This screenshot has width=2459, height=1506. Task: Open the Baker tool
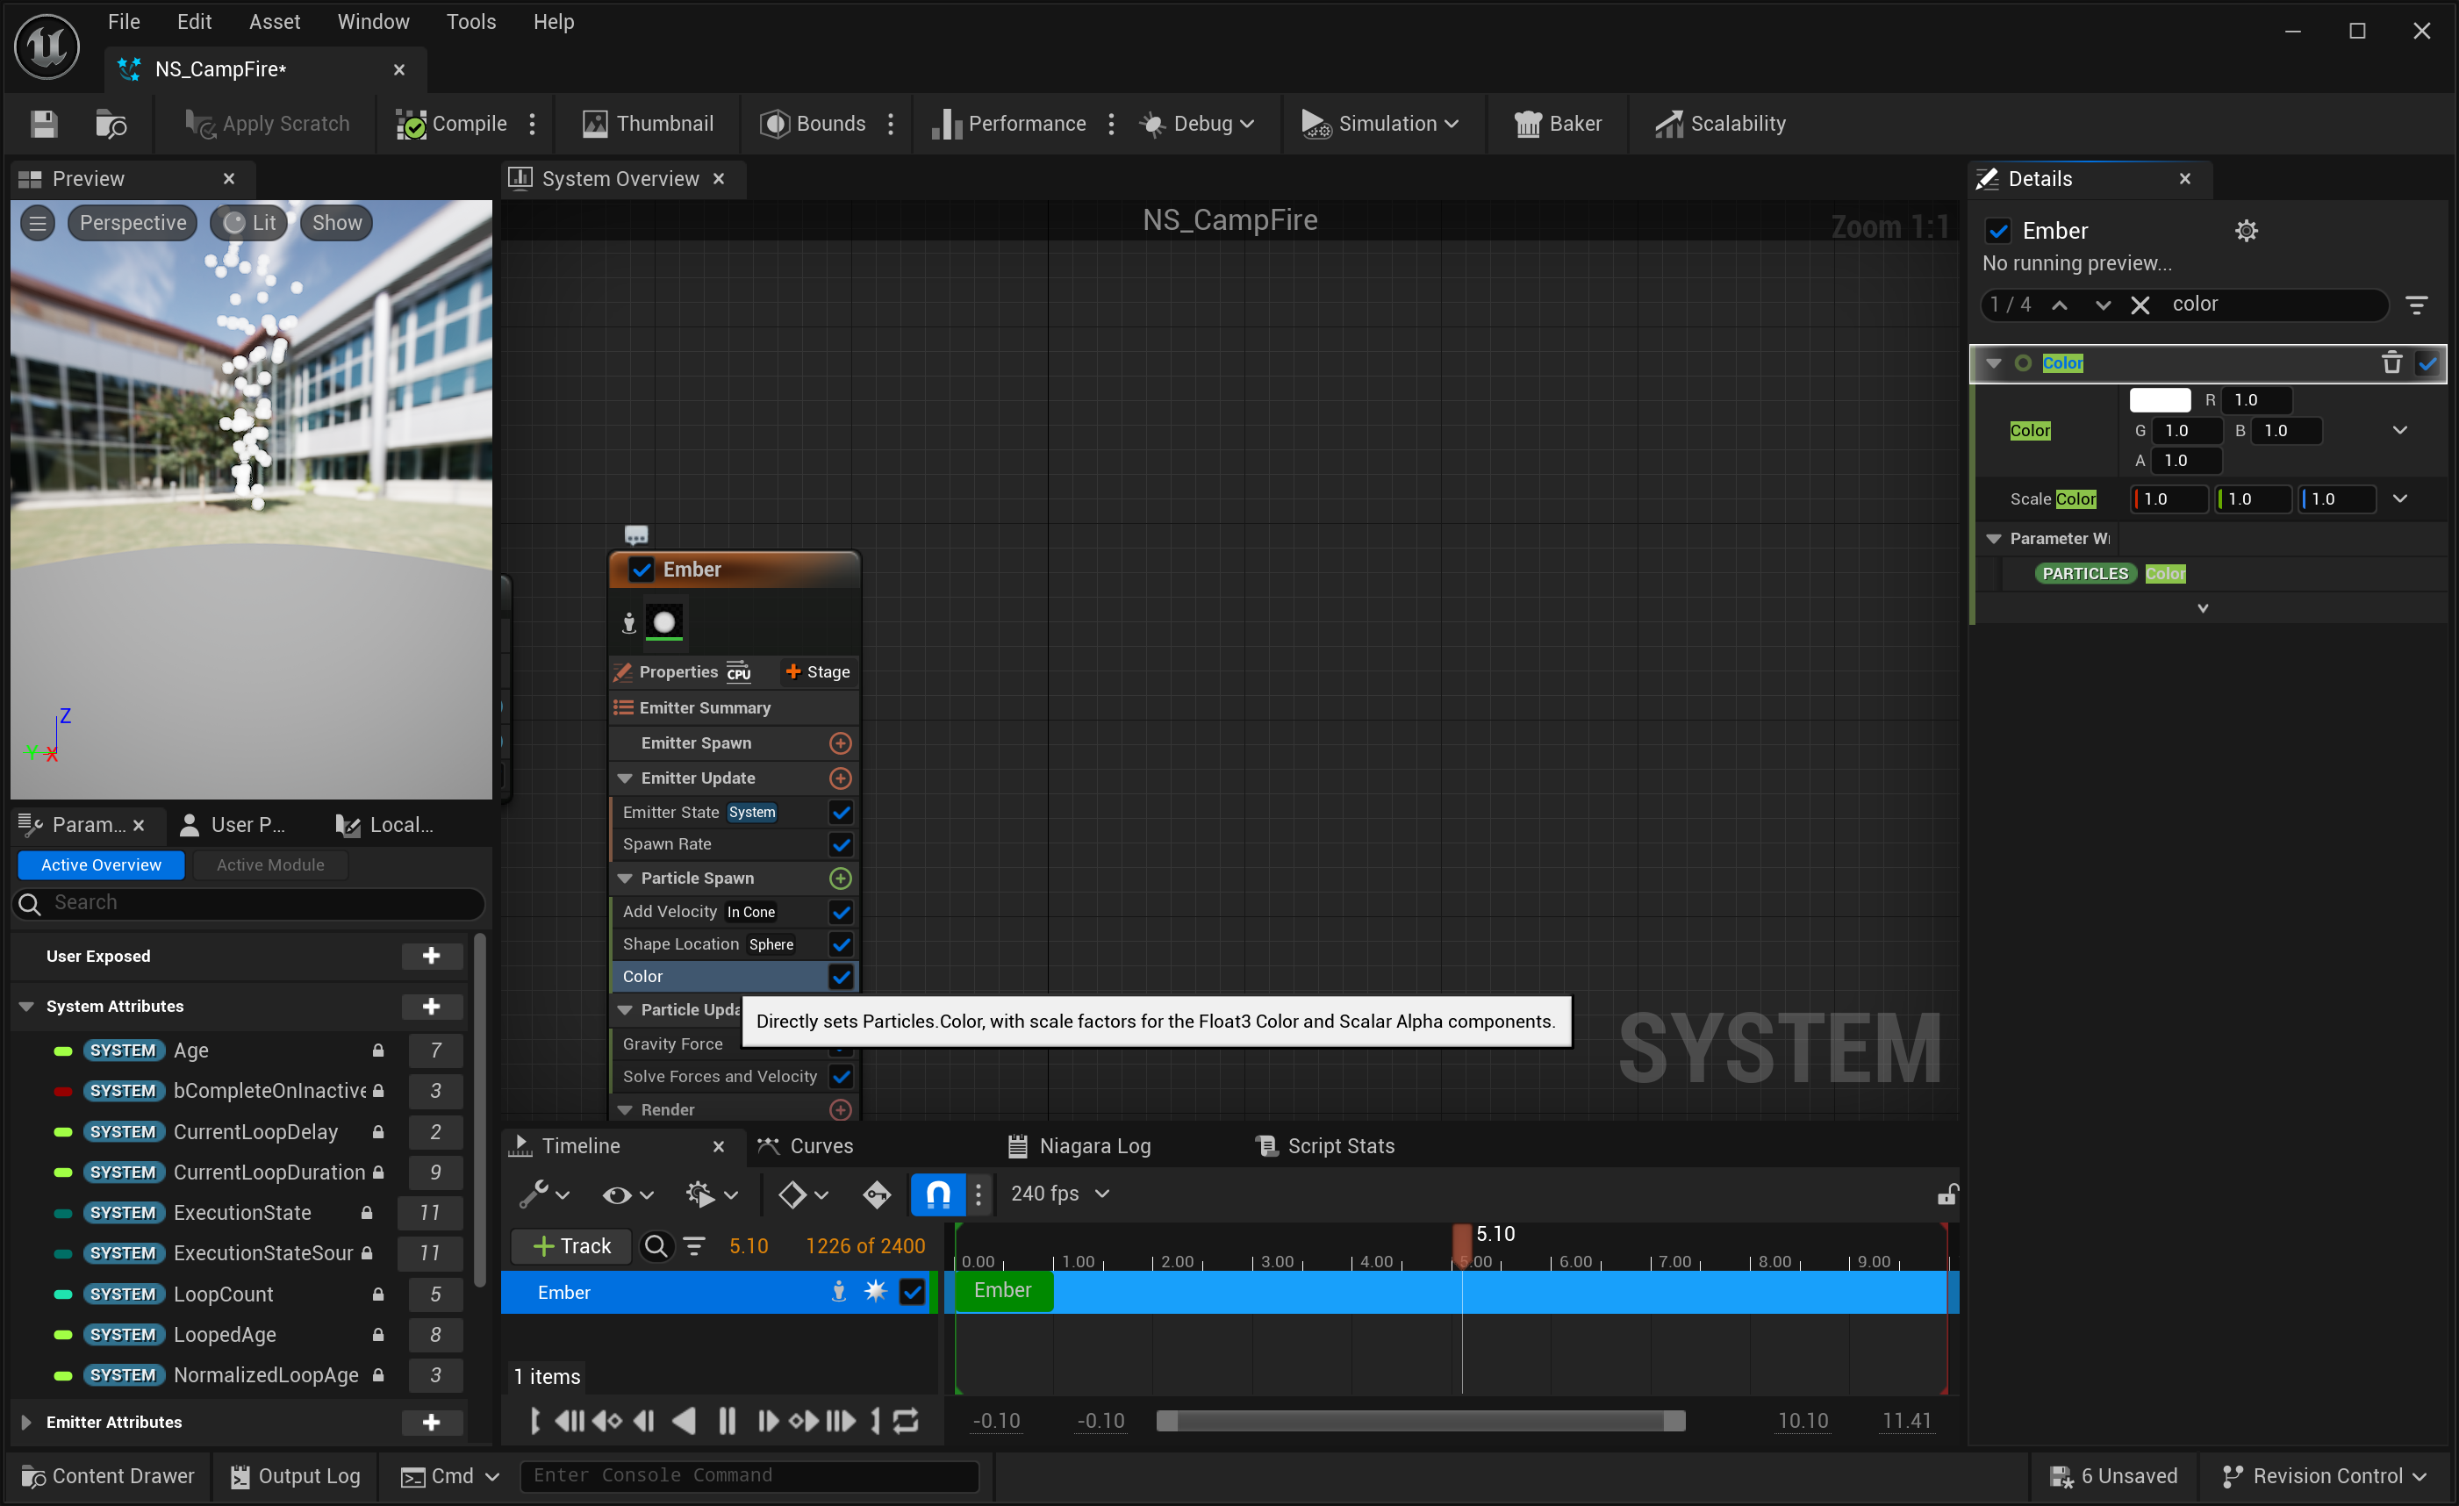(x=1557, y=124)
